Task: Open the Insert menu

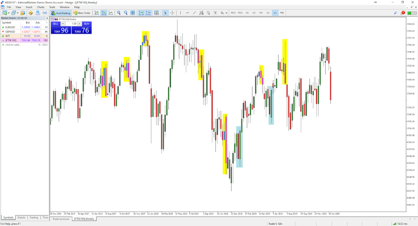Action: pyautogui.click(x=29, y=7)
